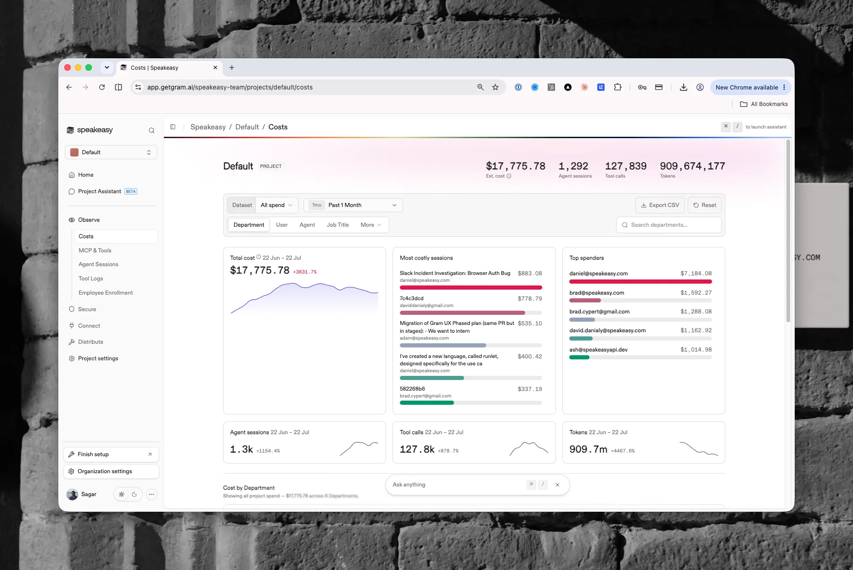The width and height of the screenshot is (853, 570).
Task: Open Agent Sessions in sidebar
Action: pos(98,264)
